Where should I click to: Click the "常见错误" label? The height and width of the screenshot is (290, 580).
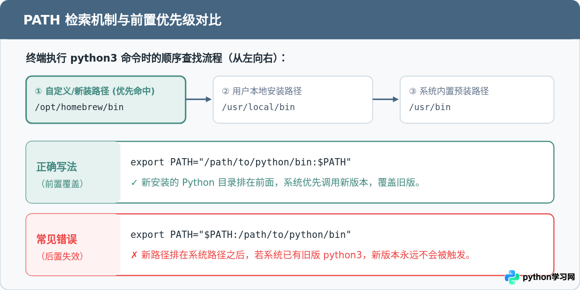pos(57,239)
